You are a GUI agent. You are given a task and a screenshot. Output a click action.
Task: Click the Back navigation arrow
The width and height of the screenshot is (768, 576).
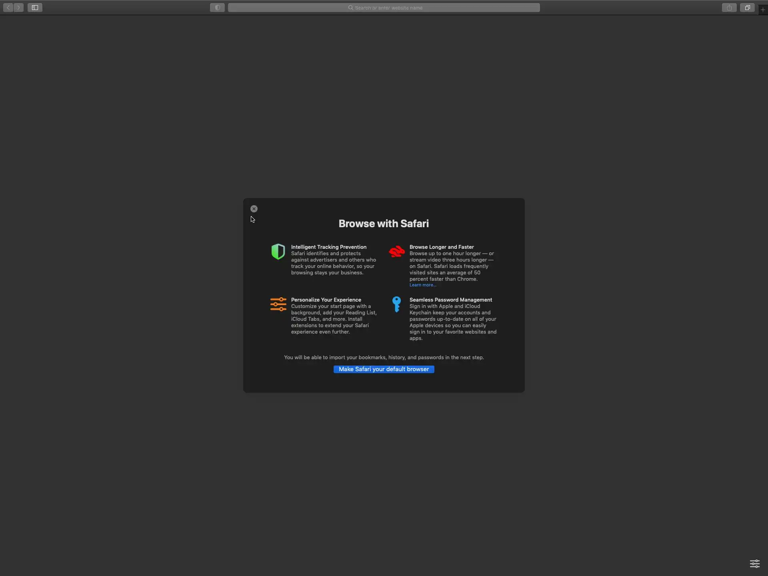click(x=8, y=8)
